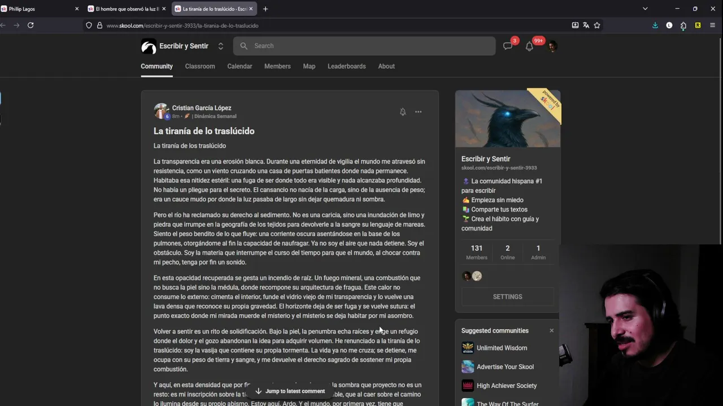723x406 pixels.
Task: Open the Classroom tab
Action: pos(200,66)
